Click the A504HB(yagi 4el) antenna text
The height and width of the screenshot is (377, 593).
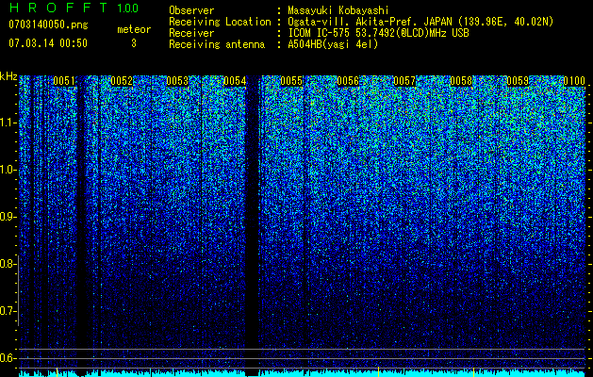333,44
